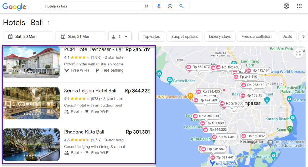
Task: Click the Rp 376.587 map pin
Action: pos(213,149)
